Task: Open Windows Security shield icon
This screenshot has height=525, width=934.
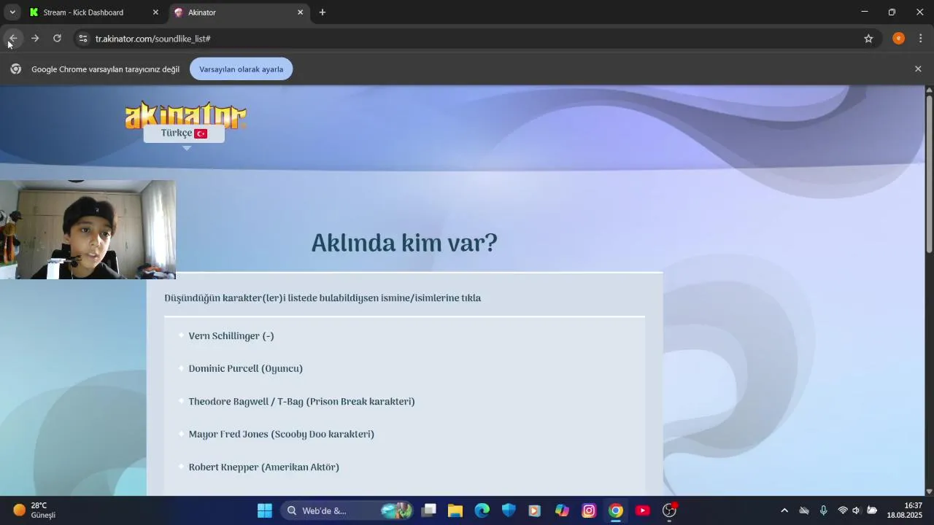Action: [509, 510]
